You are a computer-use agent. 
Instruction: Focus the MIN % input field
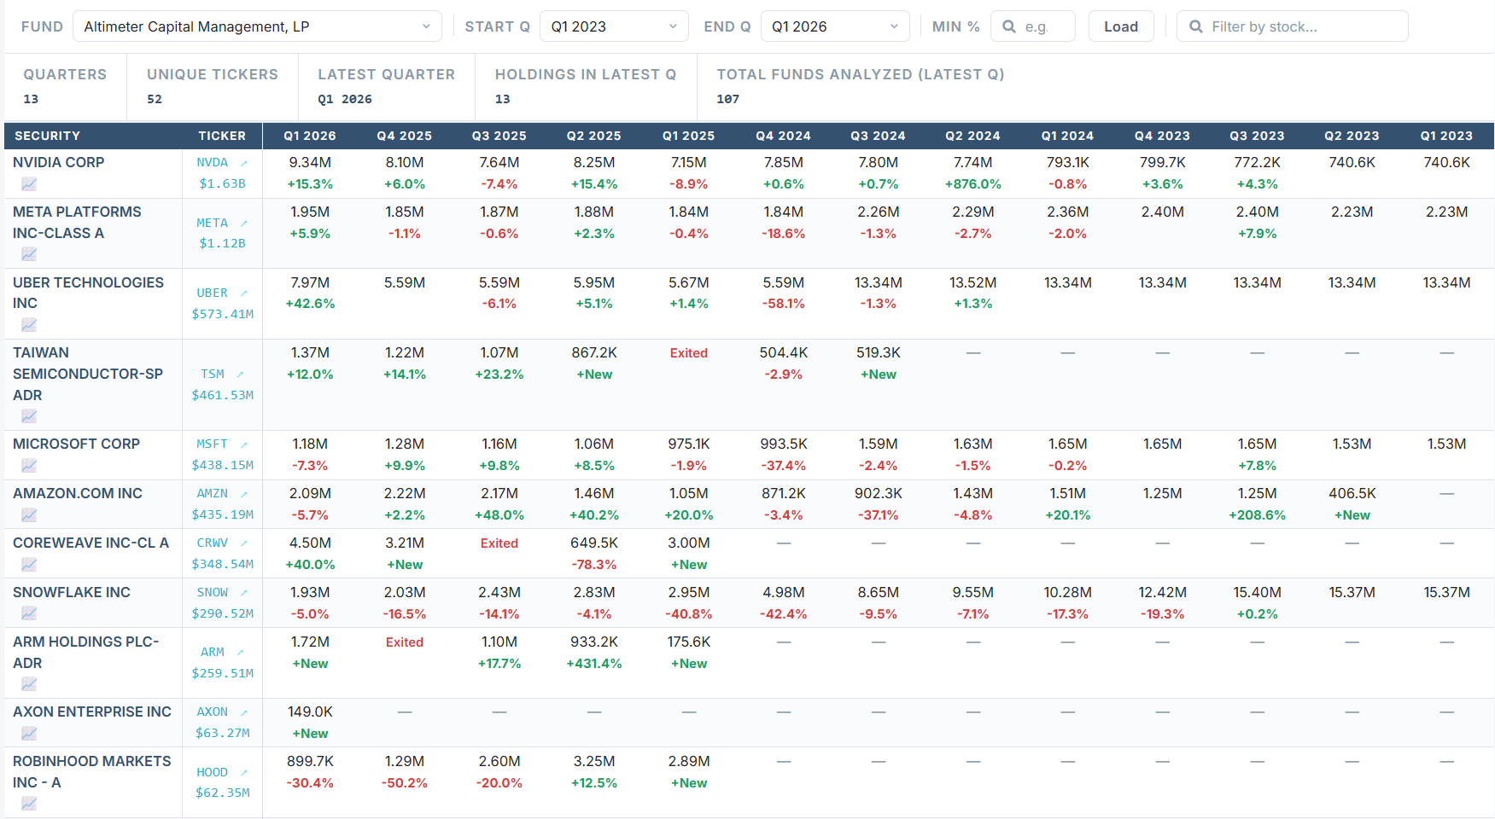tap(1033, 26)
